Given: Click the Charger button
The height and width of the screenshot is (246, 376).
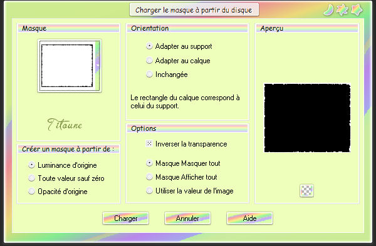Looking at the screenshot, I should 126,218.
